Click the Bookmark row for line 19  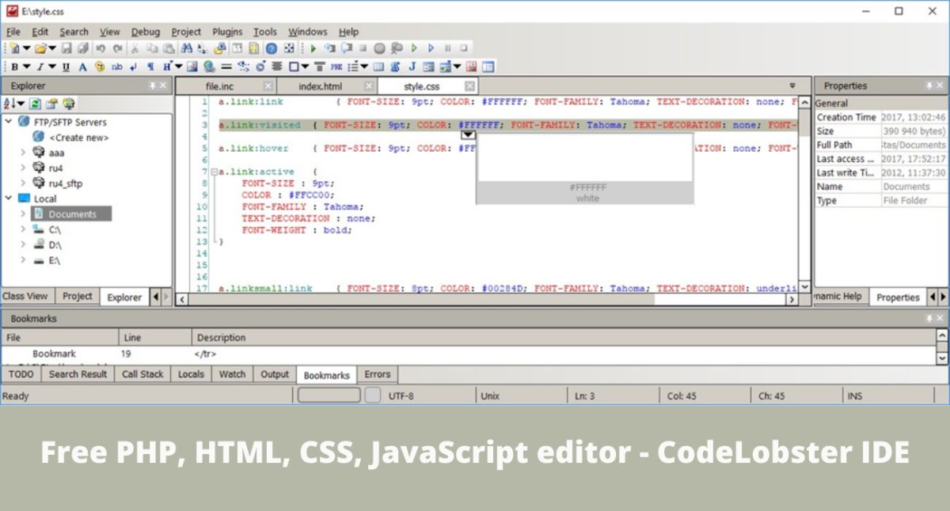coord(467,354)
